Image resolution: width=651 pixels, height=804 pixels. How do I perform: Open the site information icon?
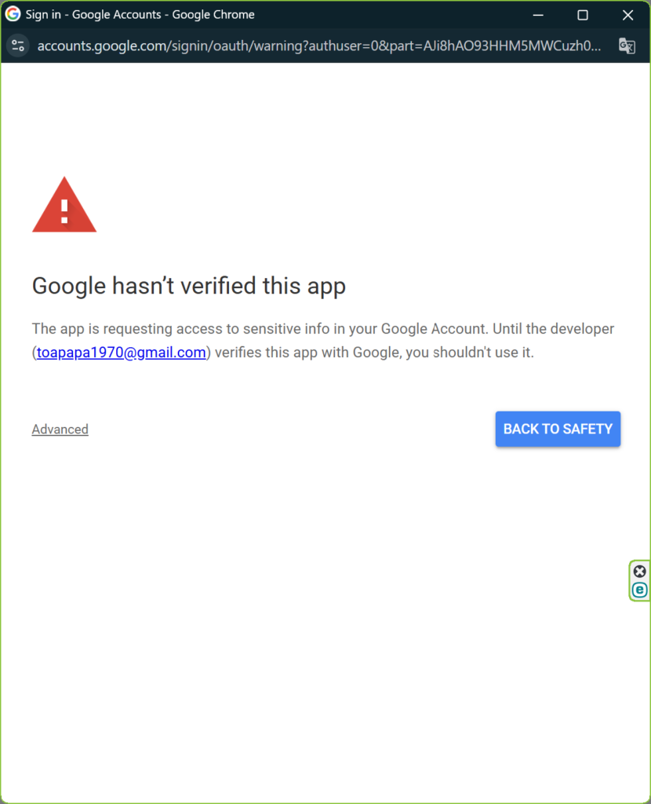(18, 46)
